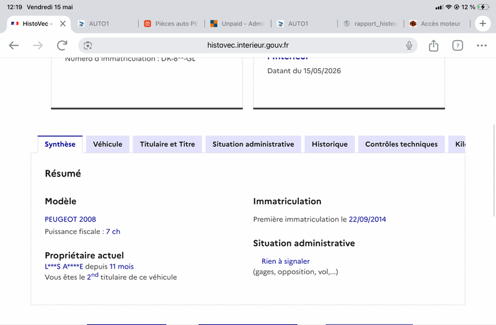Viewport: 496px width, 325px height.
Task: Add a new browser tab
Action: point(482,24)
